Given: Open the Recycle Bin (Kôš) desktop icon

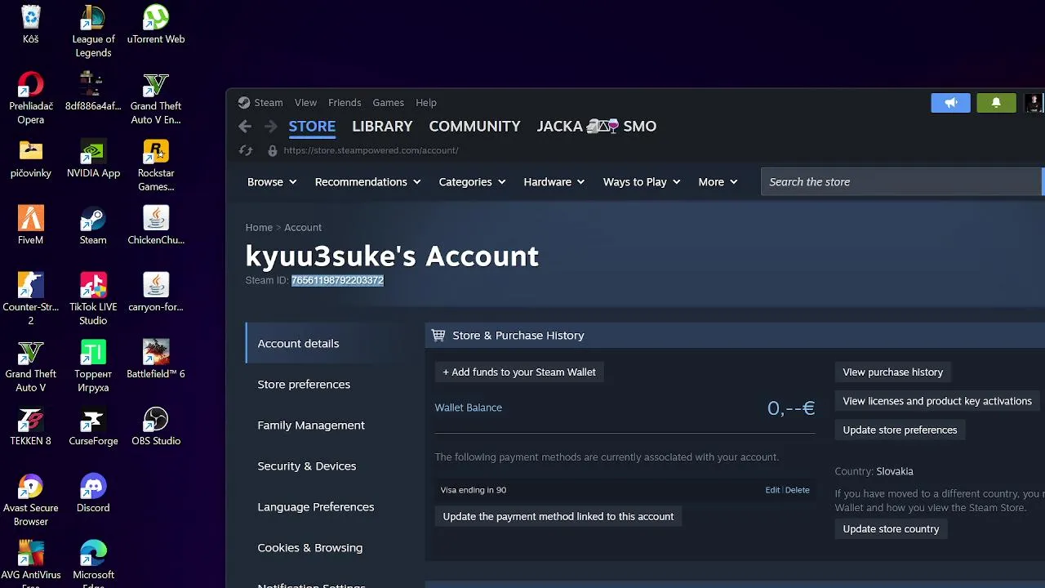Looking at the screenshot, I should point(31,24).
